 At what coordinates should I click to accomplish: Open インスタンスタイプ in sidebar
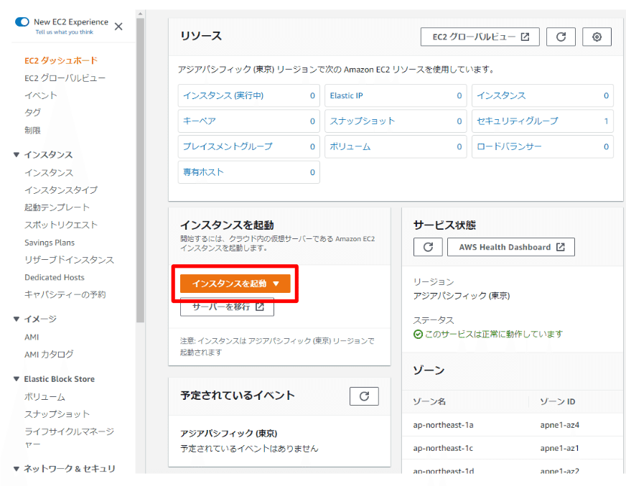(61, 190)
